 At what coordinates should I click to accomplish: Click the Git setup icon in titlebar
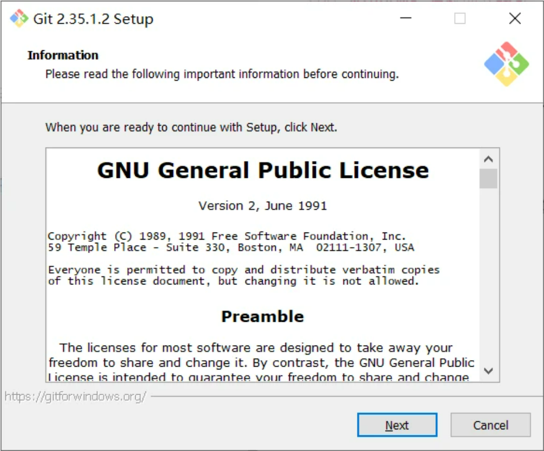(19, 18)
